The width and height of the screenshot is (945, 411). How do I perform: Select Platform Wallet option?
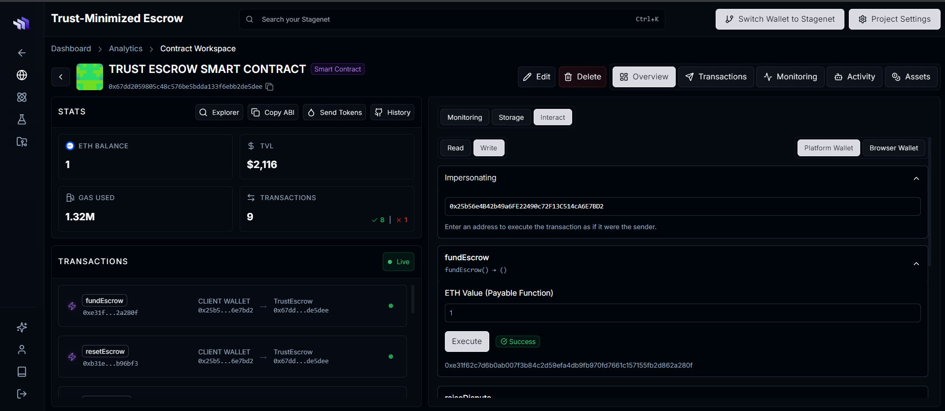pos(829,148)
